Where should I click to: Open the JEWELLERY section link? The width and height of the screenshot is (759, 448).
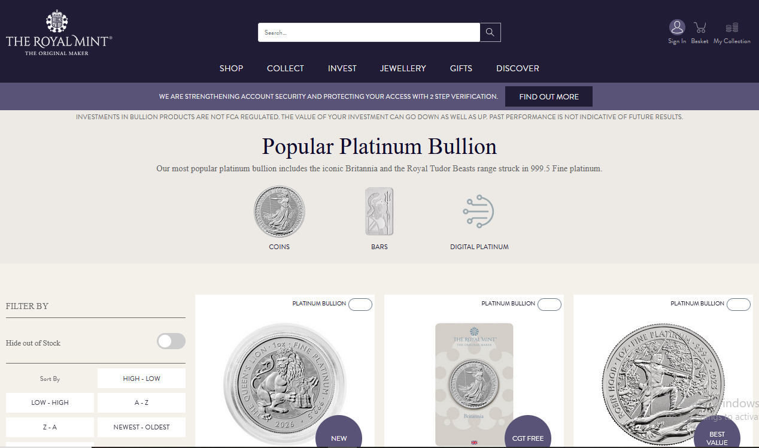pyautogui.click(x=403, y=68)
